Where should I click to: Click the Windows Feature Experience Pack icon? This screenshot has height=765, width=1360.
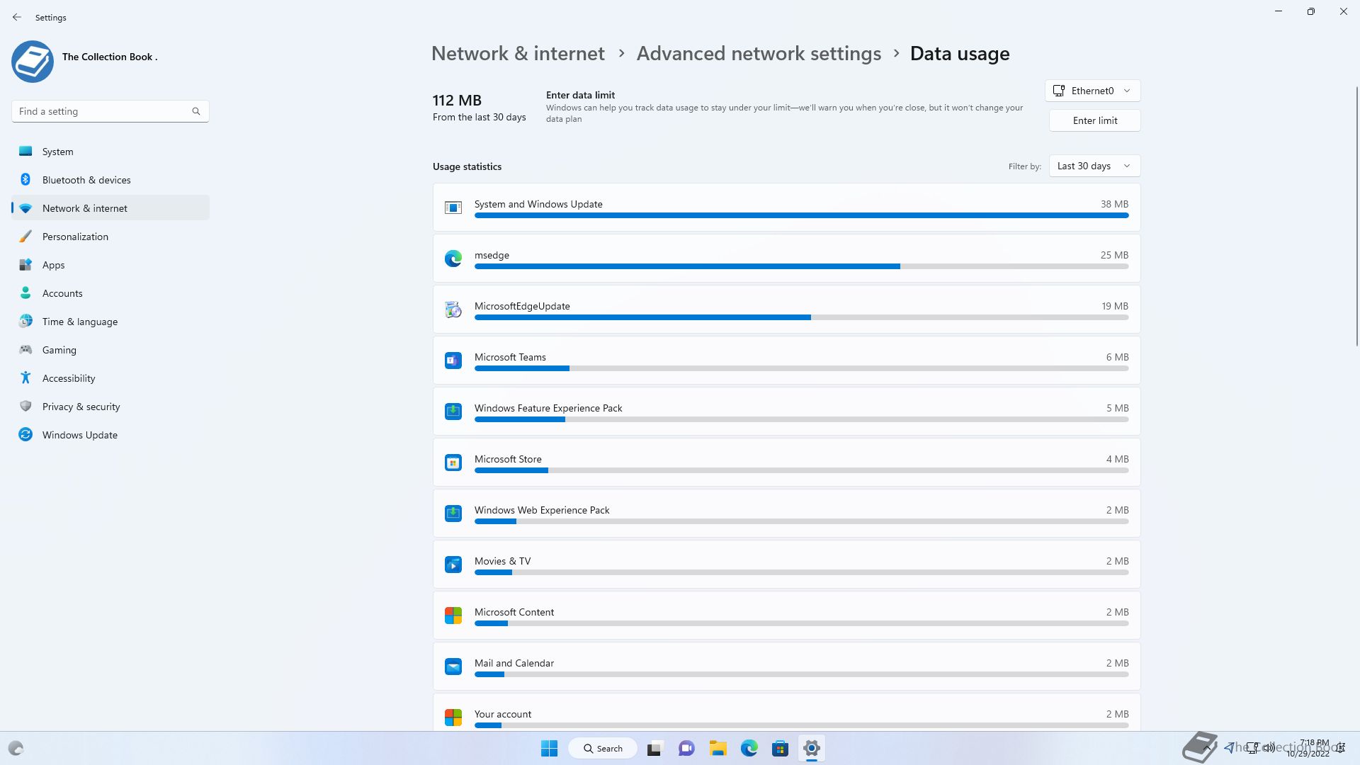[453, 412]
